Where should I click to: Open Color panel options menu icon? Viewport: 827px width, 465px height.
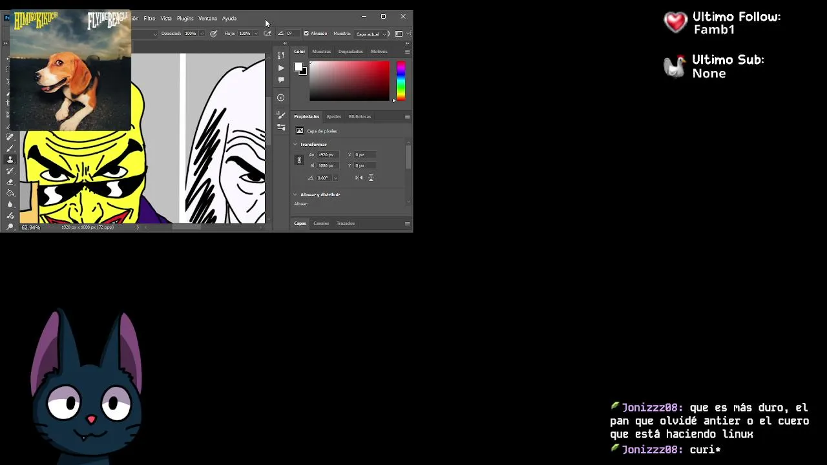407,52
